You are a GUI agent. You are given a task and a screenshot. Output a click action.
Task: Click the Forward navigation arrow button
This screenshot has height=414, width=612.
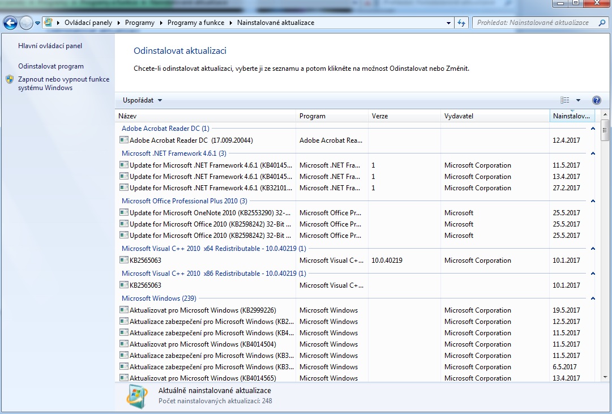(26, 23)
